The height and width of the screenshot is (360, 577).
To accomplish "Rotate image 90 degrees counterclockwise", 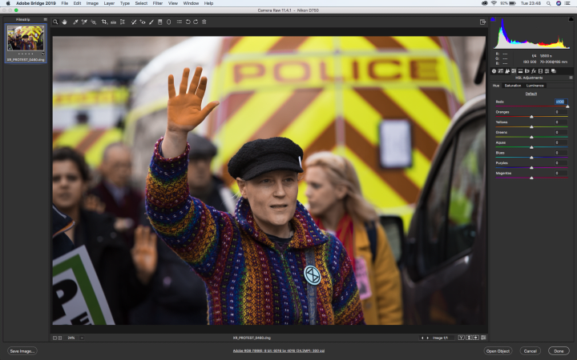I will point(188,22).
